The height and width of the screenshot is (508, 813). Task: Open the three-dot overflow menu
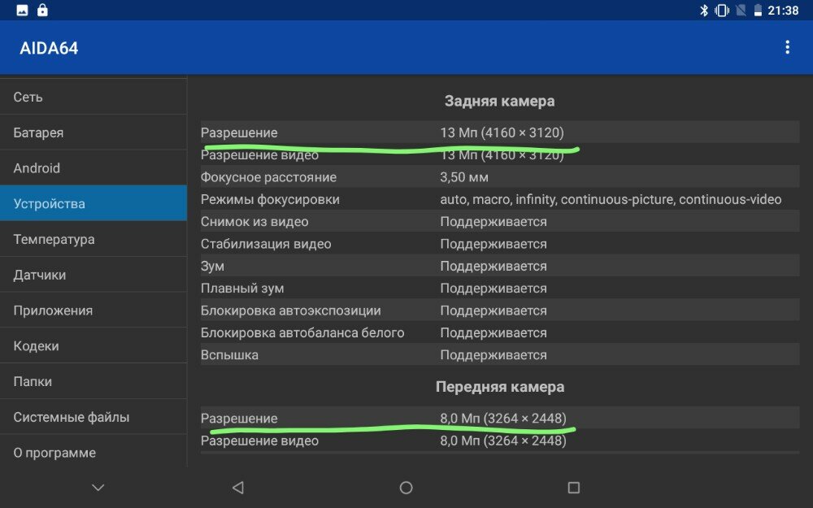(787, 48)
